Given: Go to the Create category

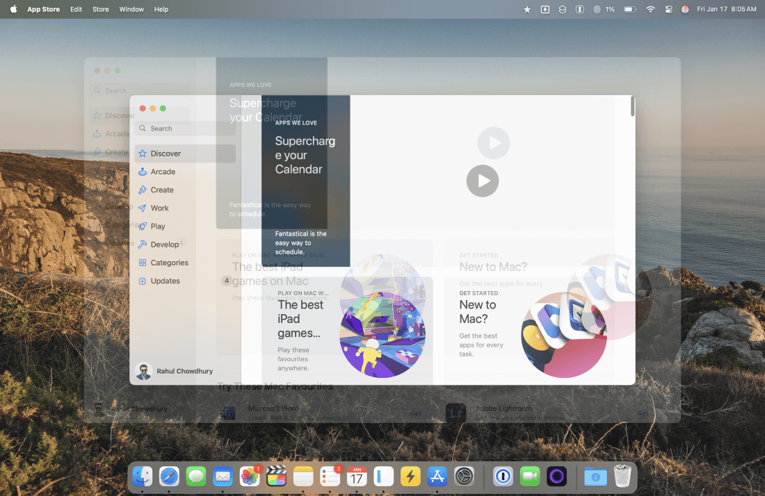Looking at the screenshot, I should tap(162, 190).
